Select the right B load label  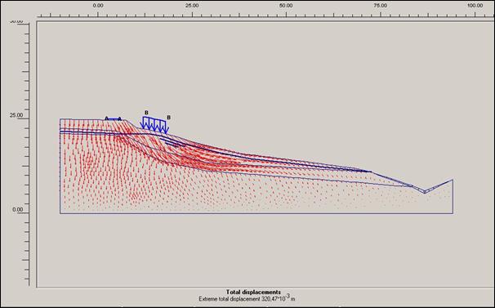(x=168, y=118)
